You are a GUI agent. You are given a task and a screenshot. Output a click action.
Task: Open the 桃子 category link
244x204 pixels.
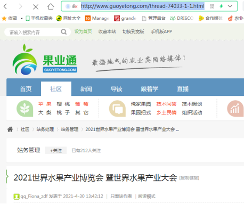click(x=63, y=112)
